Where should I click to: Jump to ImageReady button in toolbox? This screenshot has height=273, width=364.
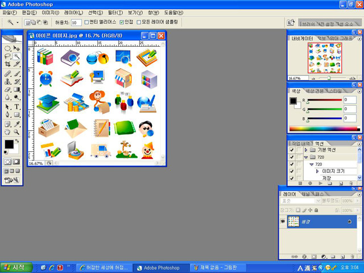pyautogui.click(x=11, y=180)
